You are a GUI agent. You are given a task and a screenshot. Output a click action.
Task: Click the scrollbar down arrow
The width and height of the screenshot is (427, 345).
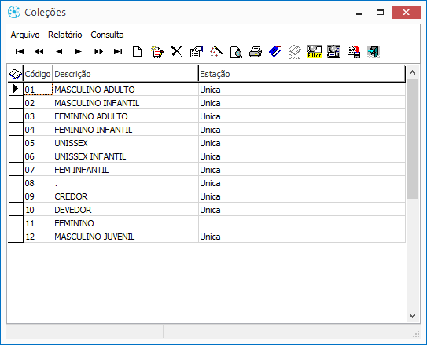(x=412, y=316)
